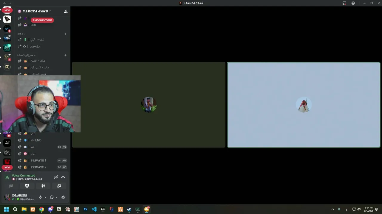Click the lower NEW unread indicator pill
This screenshot has height=214, width=382.
point(7,167)
